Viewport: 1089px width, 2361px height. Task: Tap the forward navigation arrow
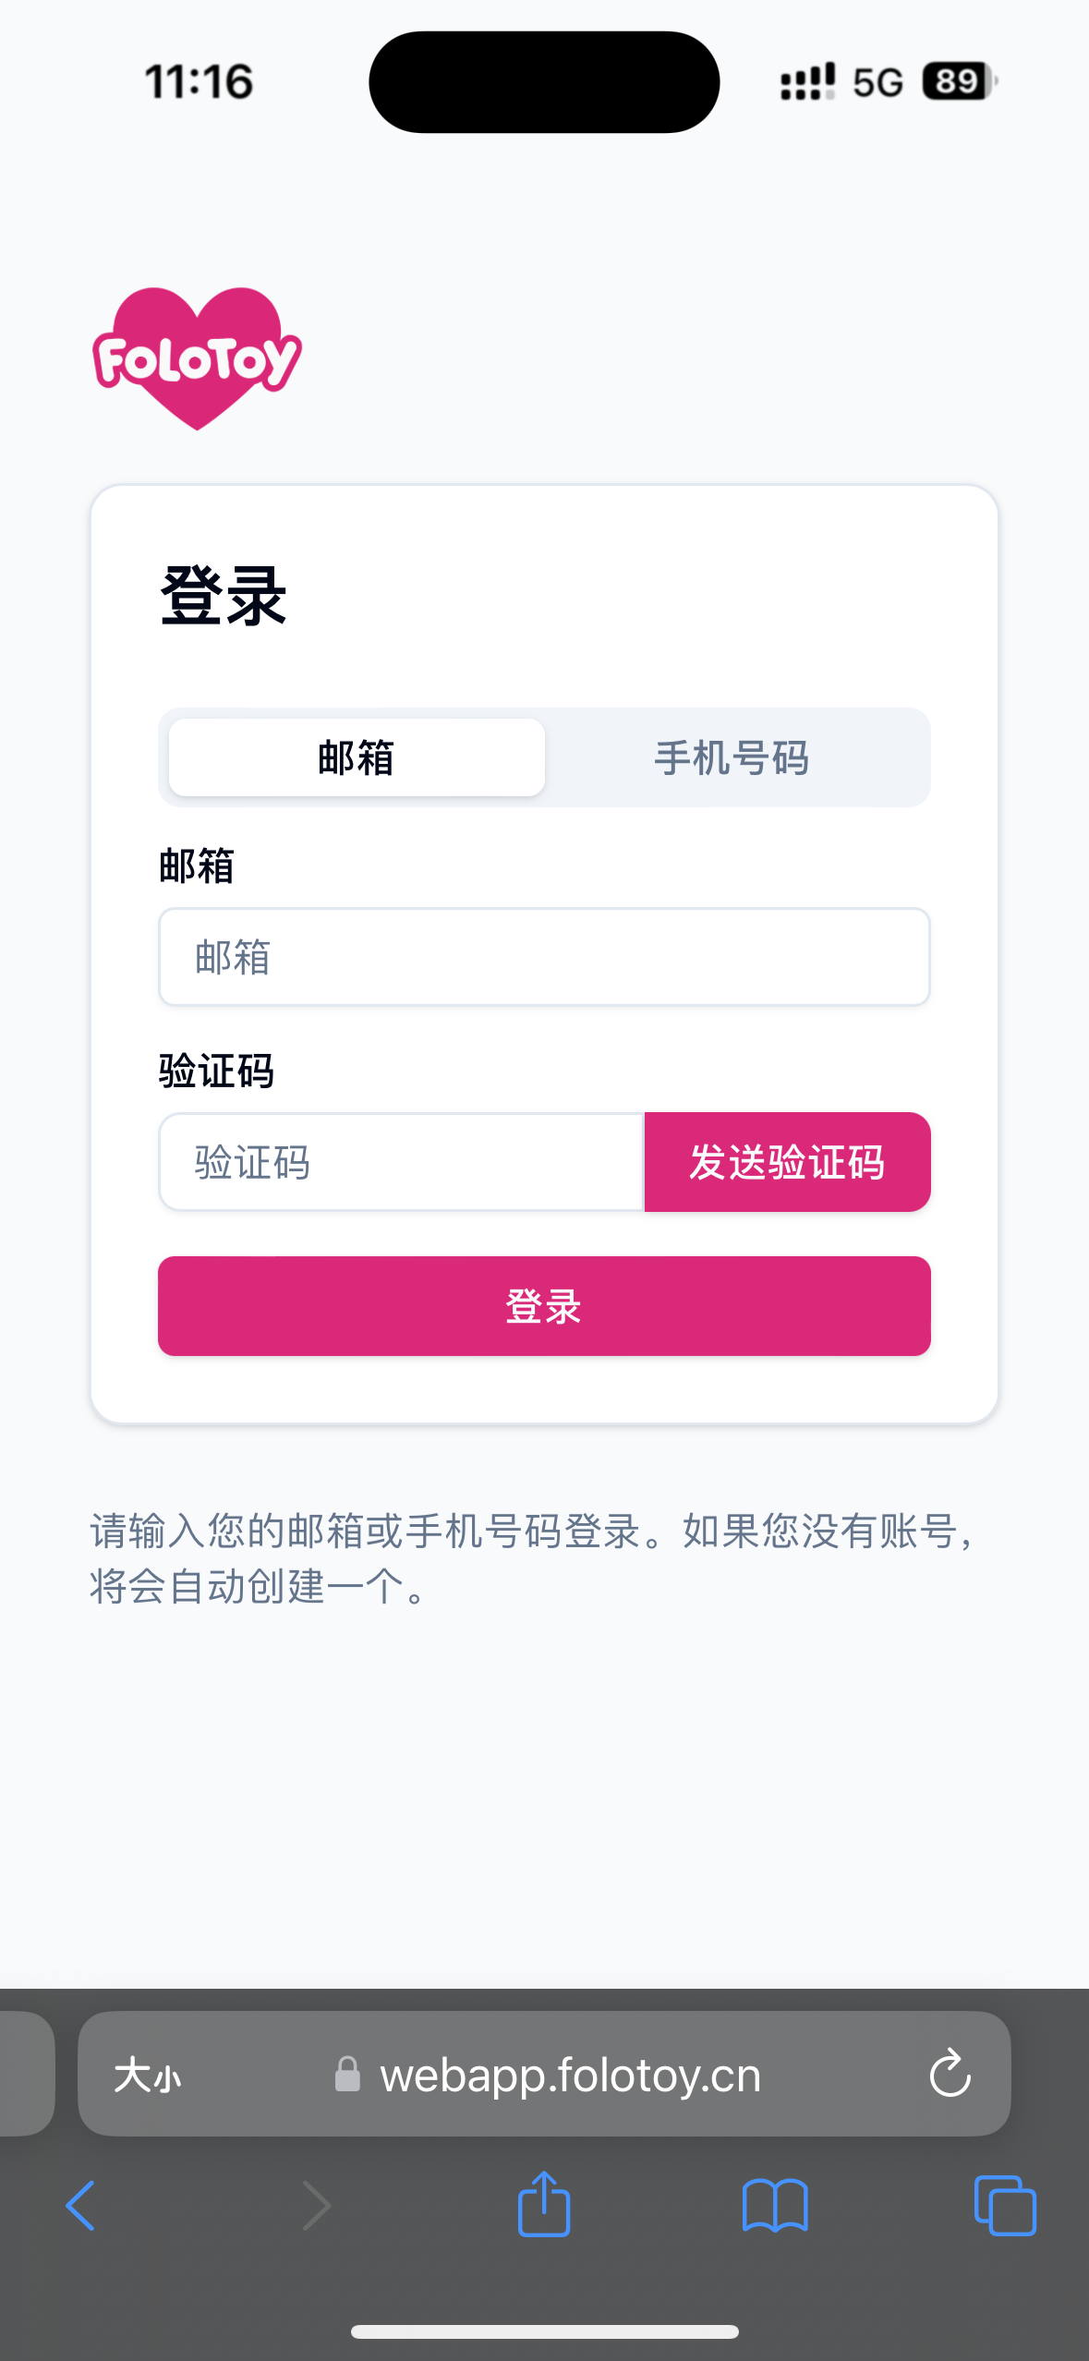[316, 2206]
